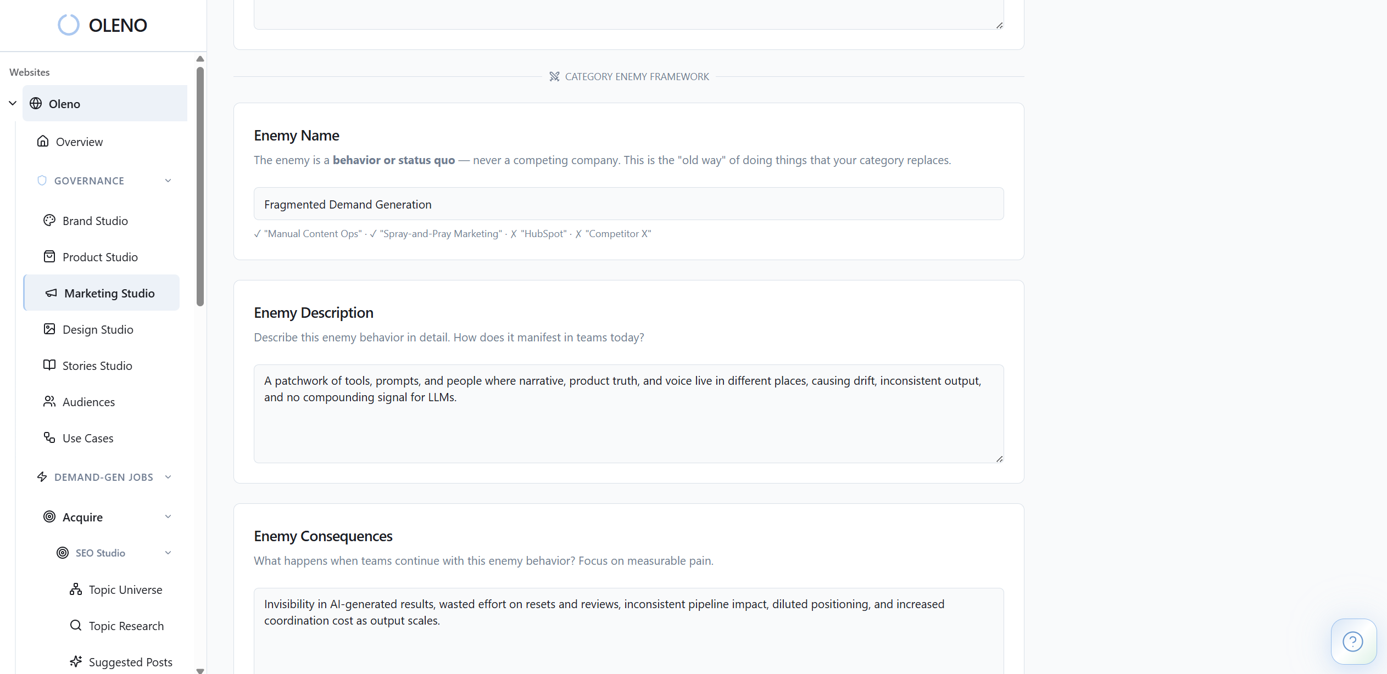The height and width of the screenshot is (674, 1387).
Task: Click the Stories Studio book icon
Action: (49, 366)
